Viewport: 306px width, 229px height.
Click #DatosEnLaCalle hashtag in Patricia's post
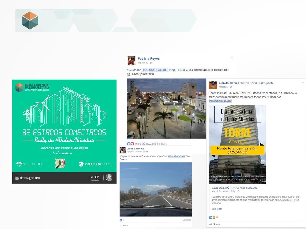(x=155, y=70)
